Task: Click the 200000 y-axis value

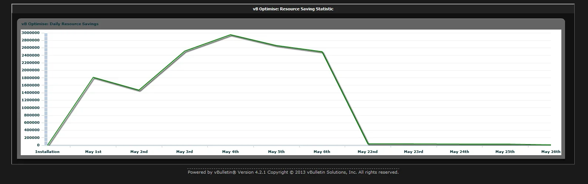Action: pyautogui.click(x=31, y=138)
